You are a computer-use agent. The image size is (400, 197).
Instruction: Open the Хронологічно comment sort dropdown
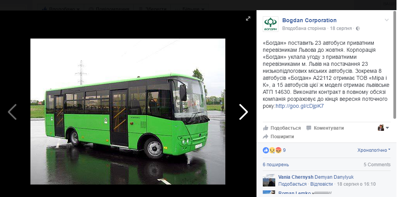(374, 150)
